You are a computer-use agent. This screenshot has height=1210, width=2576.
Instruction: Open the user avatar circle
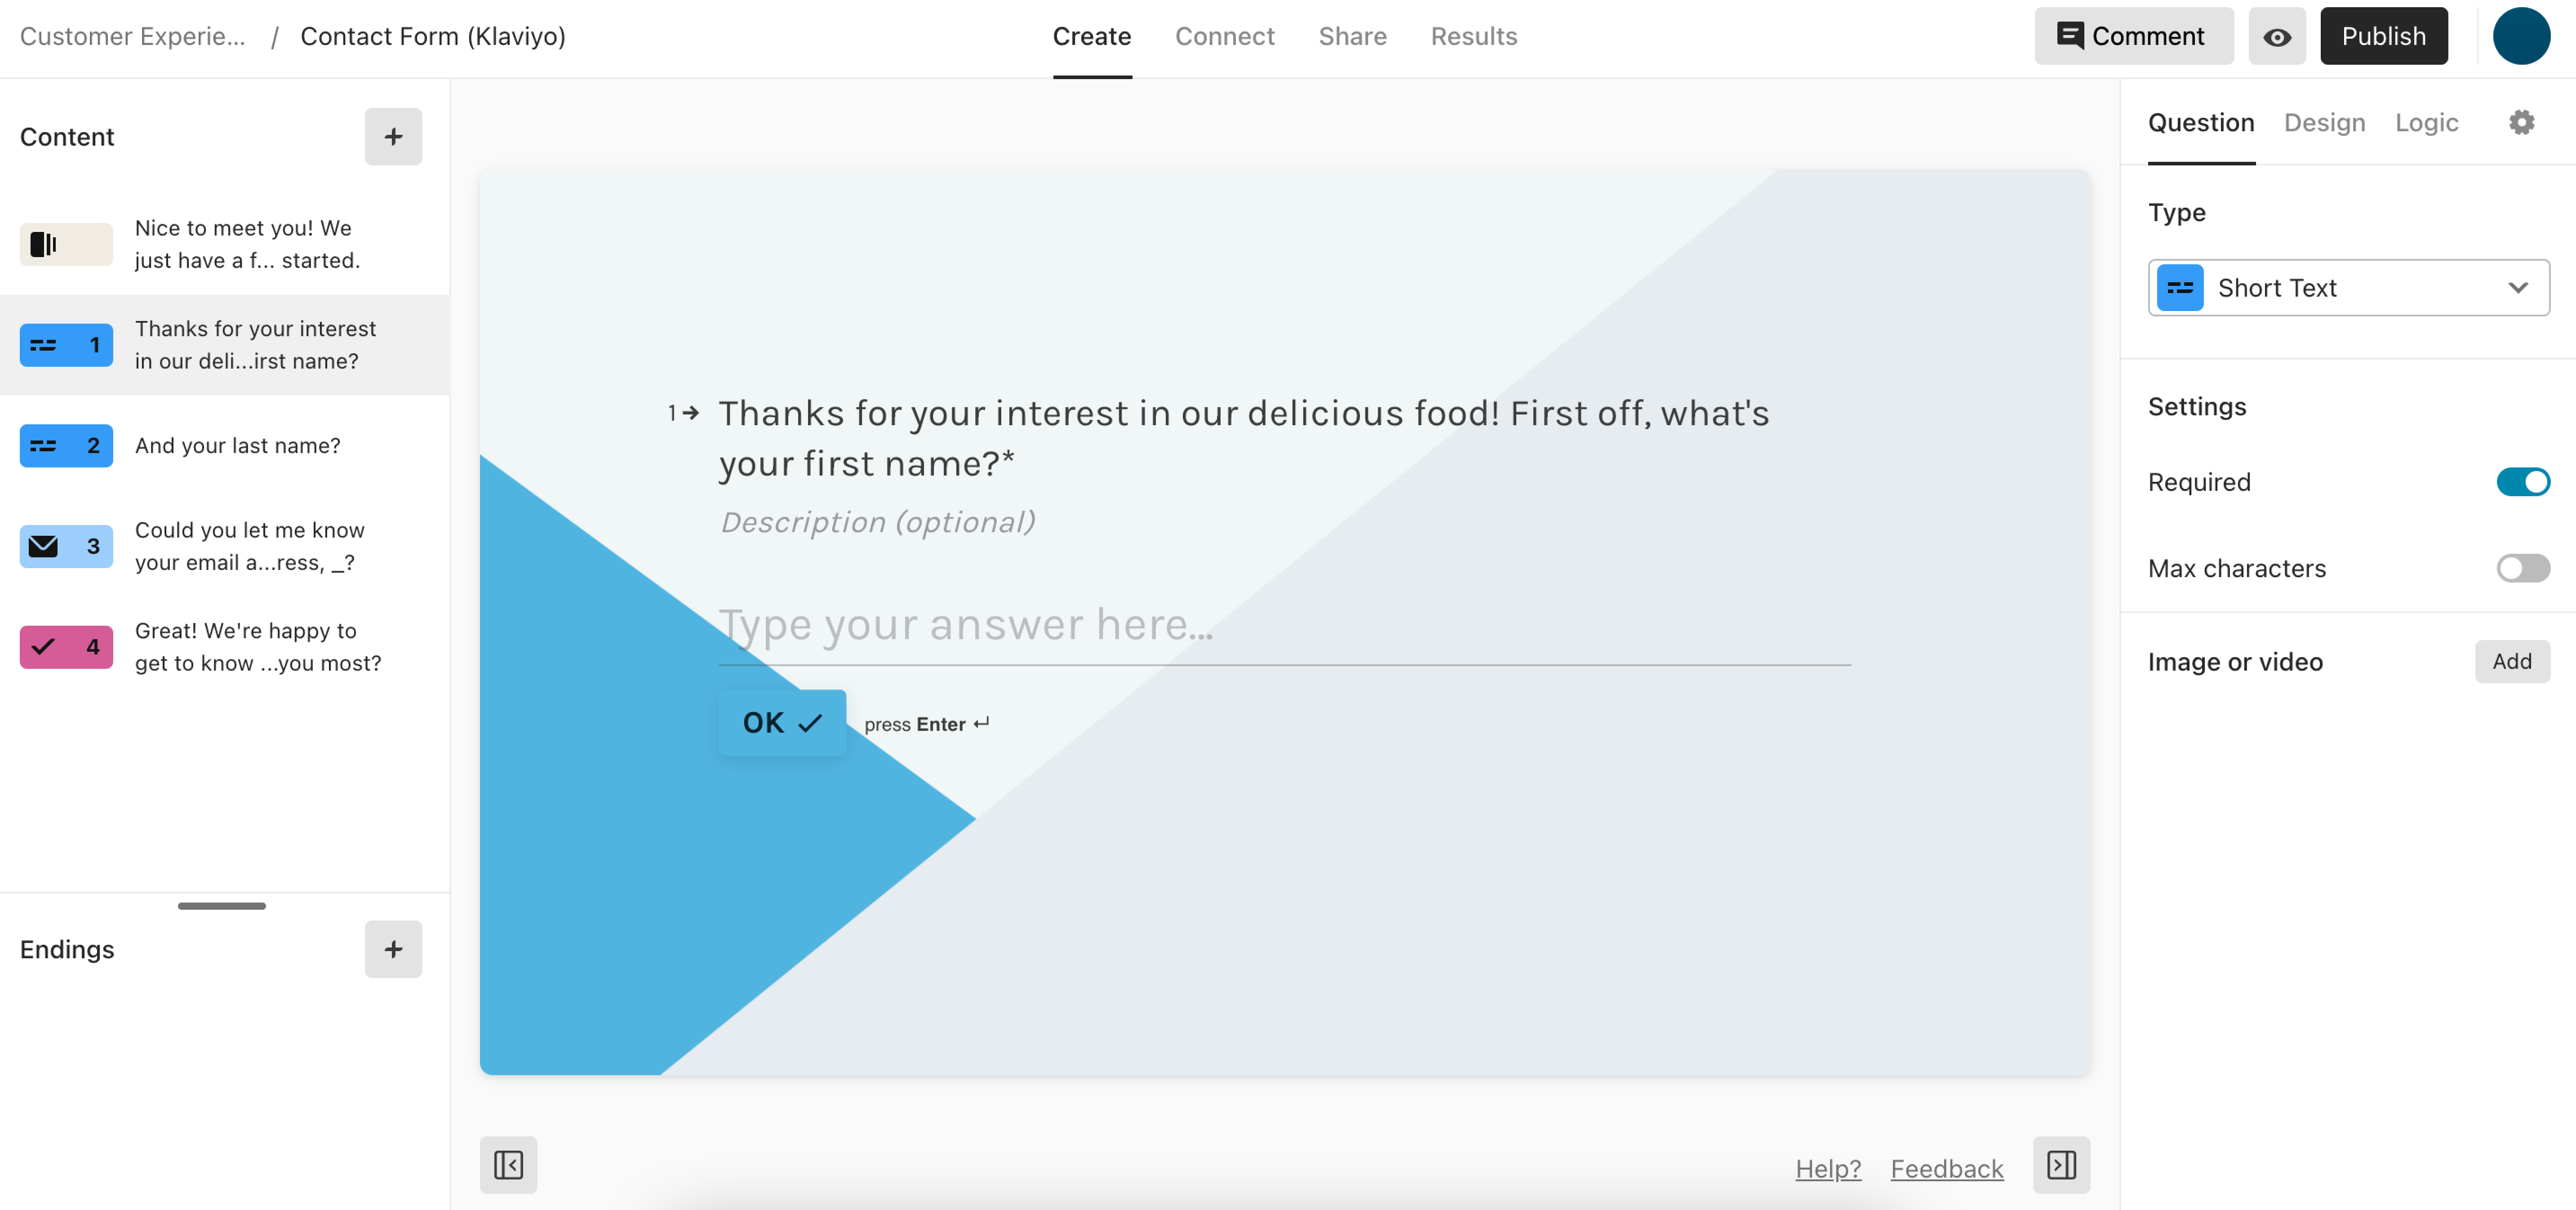pyautogui.click(x=2521, y=37)
